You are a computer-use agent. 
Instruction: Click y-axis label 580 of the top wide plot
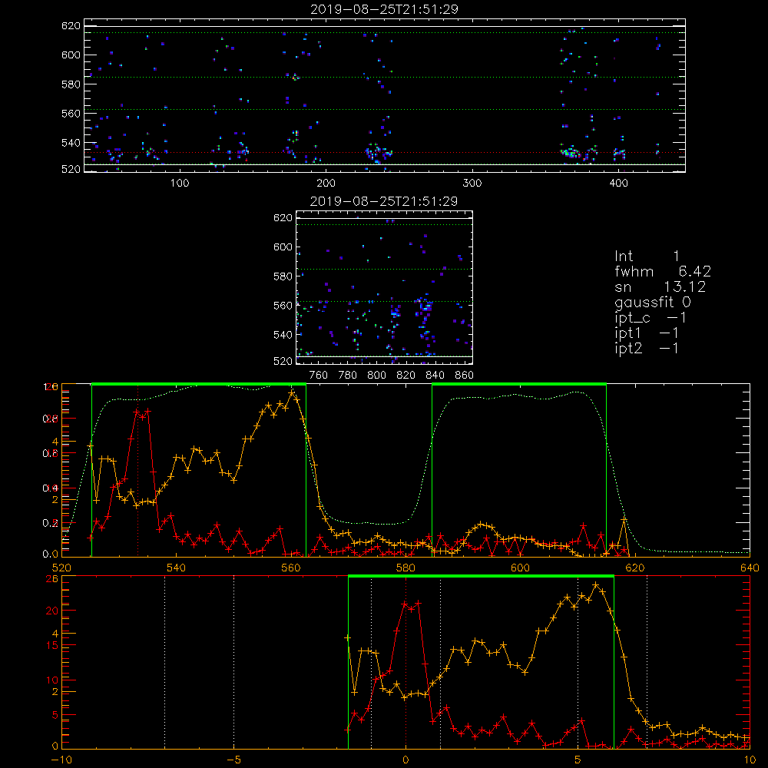click(71, 84)
